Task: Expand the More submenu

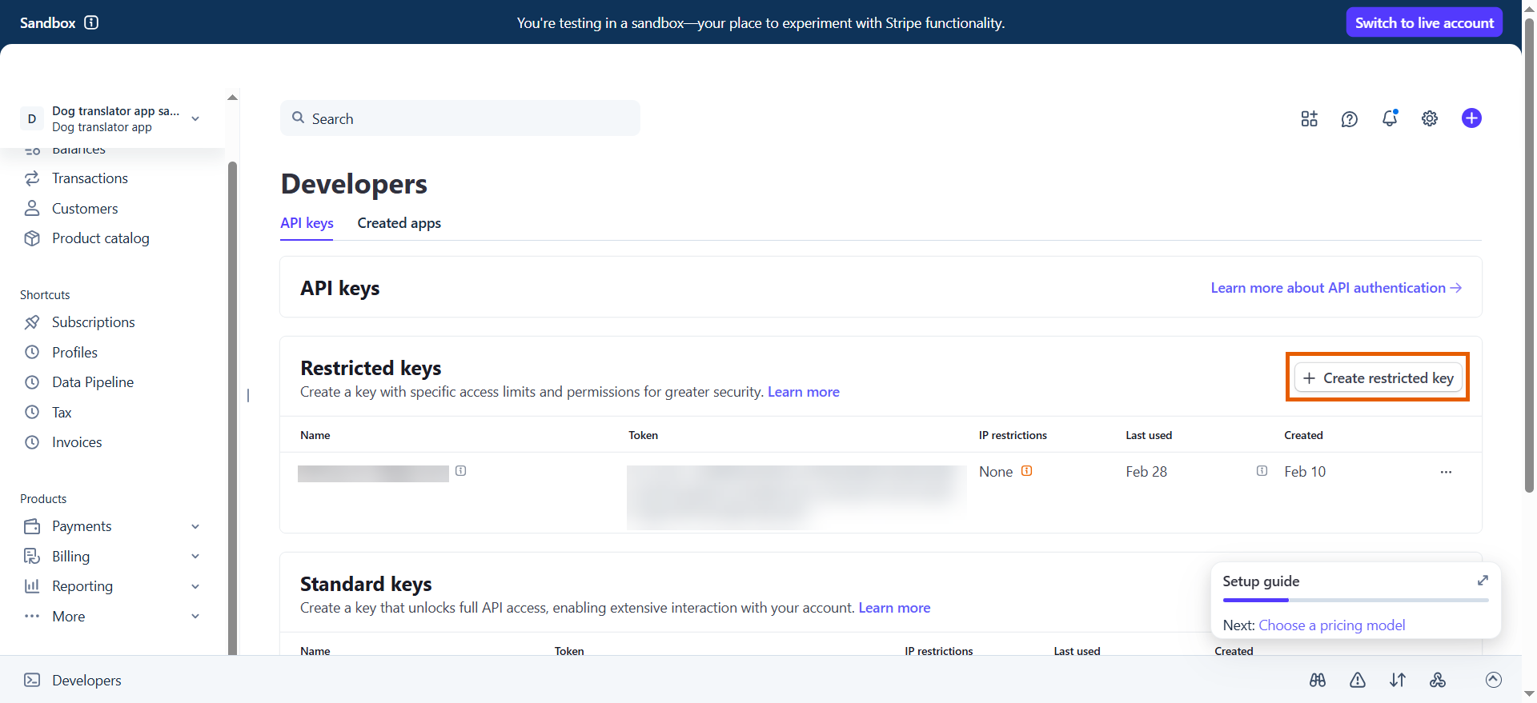Action: 195,617
